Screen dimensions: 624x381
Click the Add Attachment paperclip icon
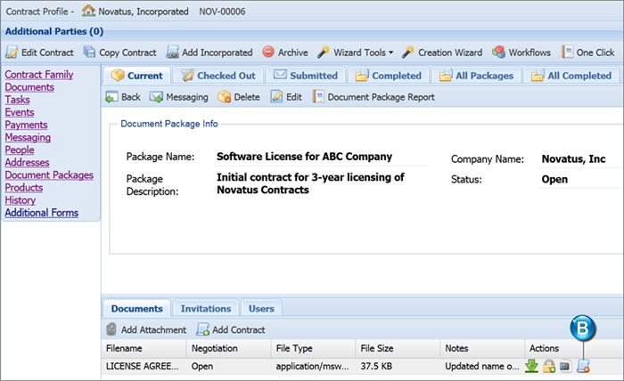tap(111, 329)
